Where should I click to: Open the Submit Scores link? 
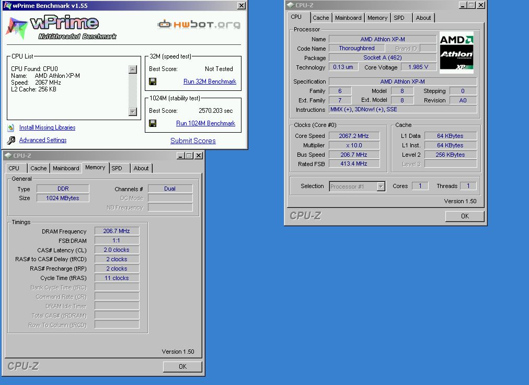point(193,141)
